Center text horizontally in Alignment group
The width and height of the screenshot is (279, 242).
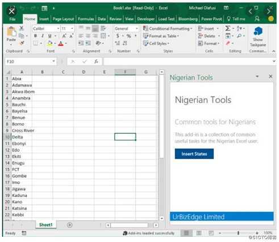88,36
